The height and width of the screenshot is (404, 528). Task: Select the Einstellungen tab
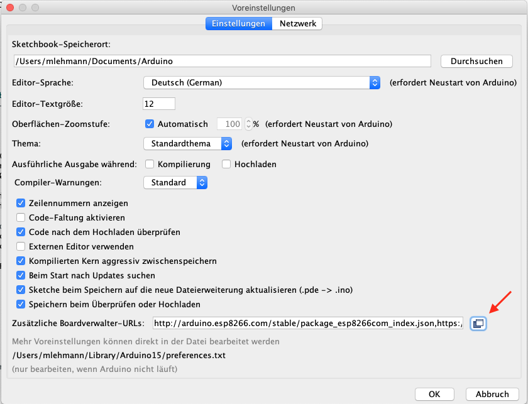tap(239, 24)
